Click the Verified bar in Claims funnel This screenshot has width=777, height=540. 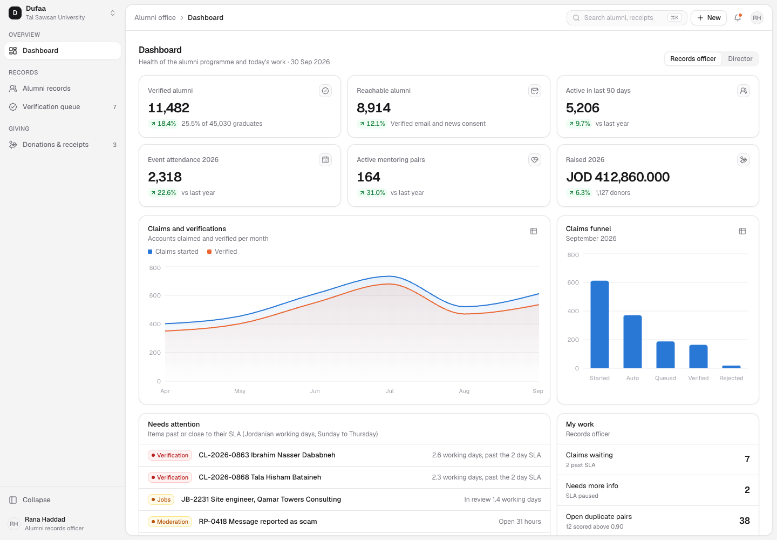point(698,356)
